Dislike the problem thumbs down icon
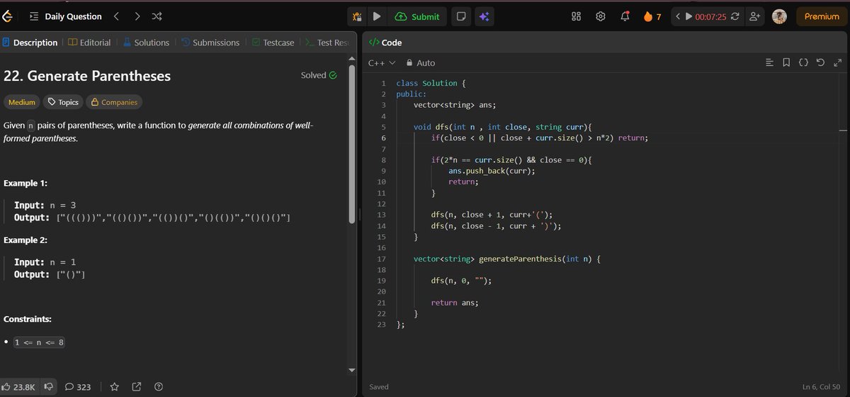The image size is (850, 397). click(x=48, y=387)
